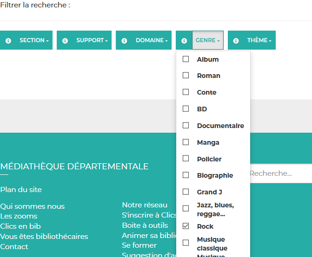
Task: Tick the Roman genre checkbox
Action: point(186,75)
